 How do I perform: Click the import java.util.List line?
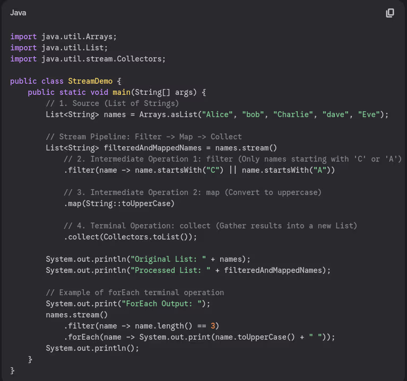pyautogui.click(x=59, y=48)
